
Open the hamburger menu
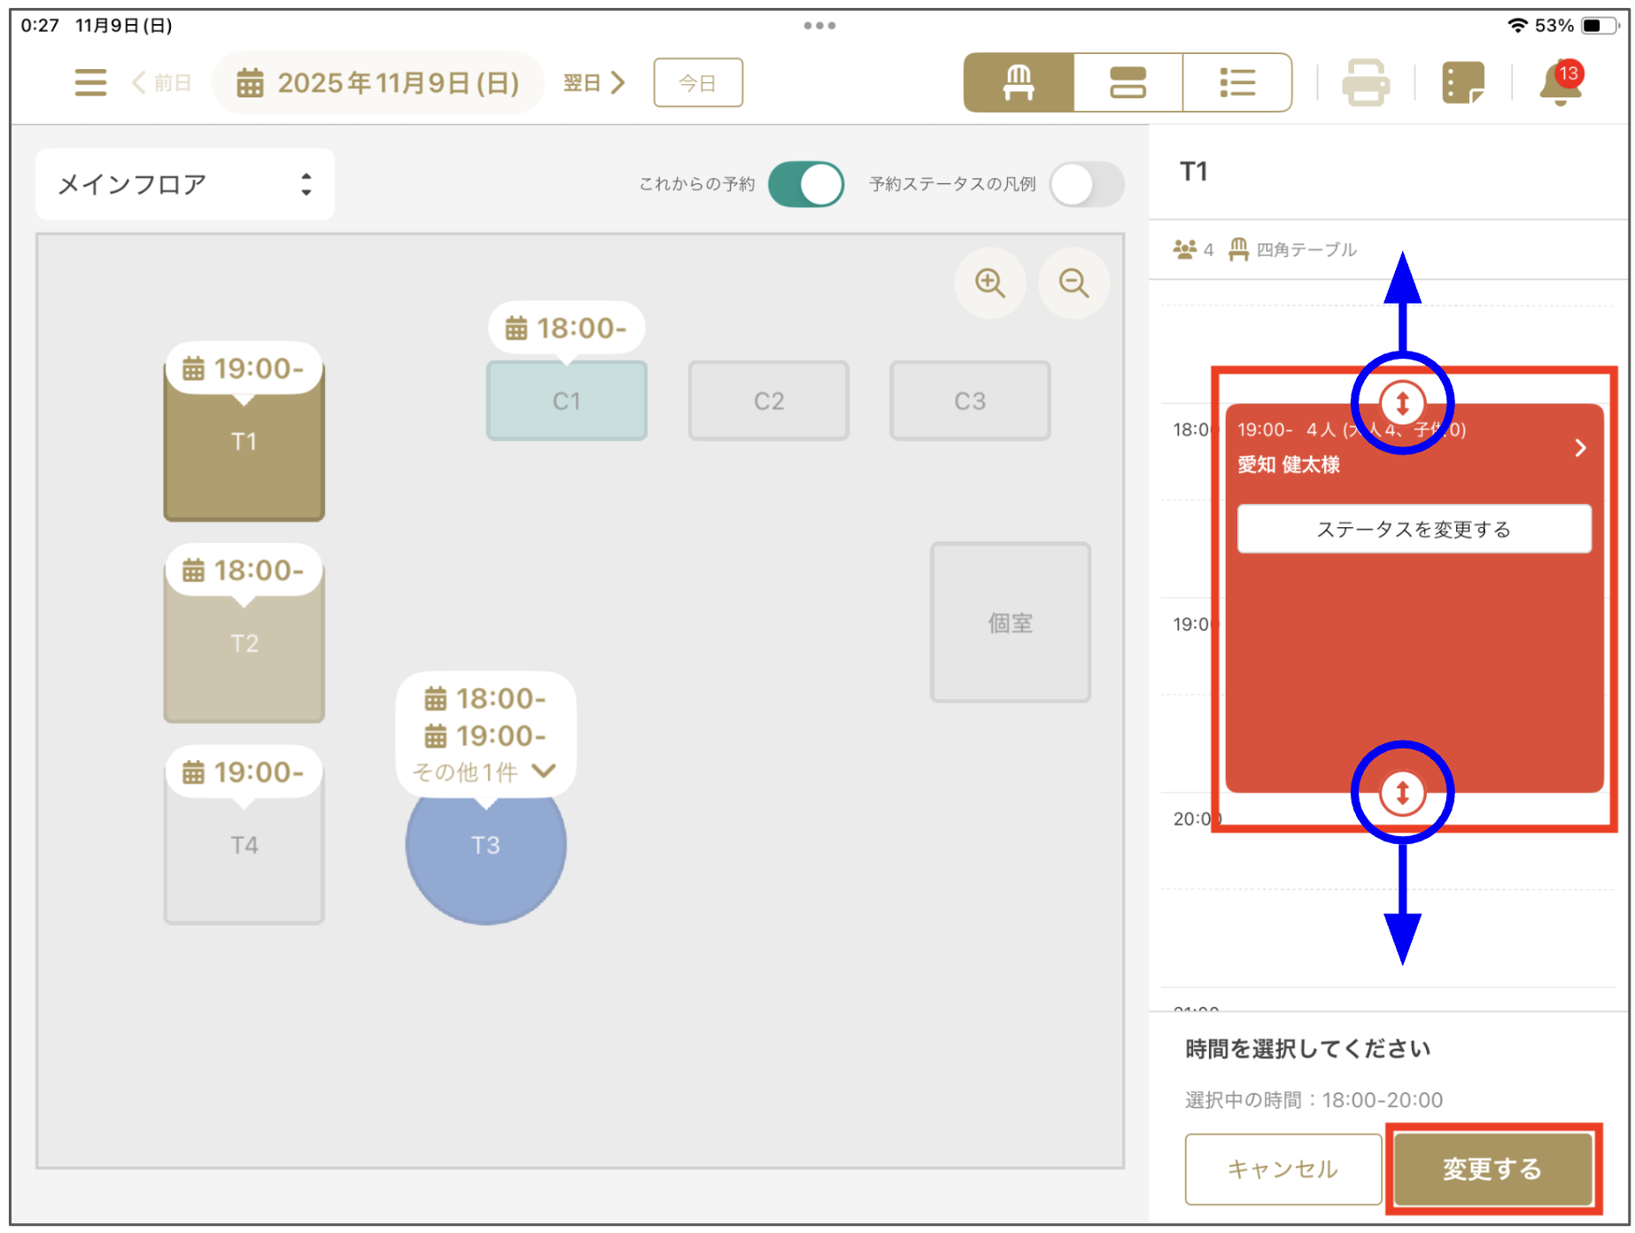point(90,82)
